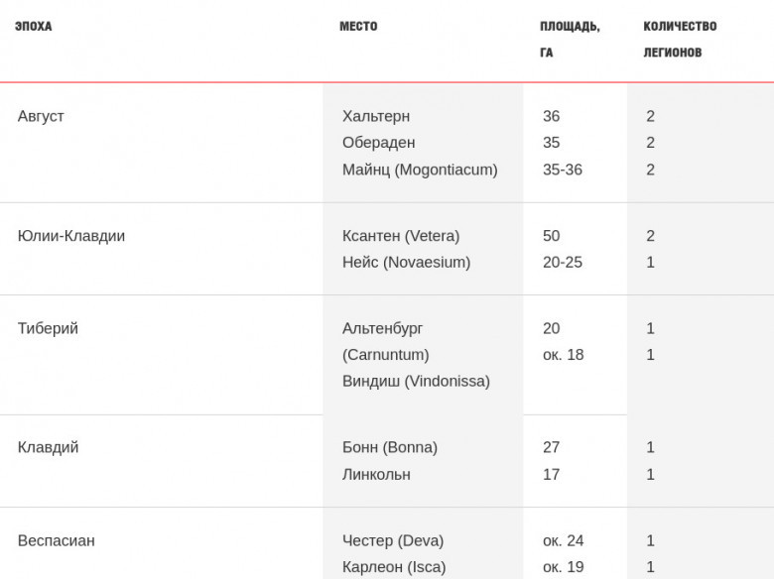
Task: Select the Юлии-Клавдии epoch cell
Action: point(71,236)
